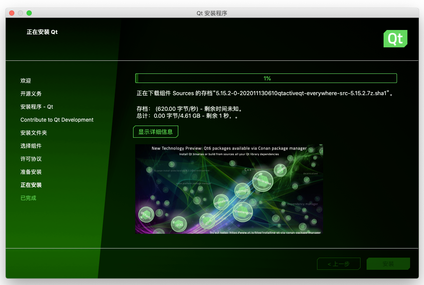This screenshot has height=285, width=424.
Task: Select 欢迎 step in sidebar
Action: (26, 80)
